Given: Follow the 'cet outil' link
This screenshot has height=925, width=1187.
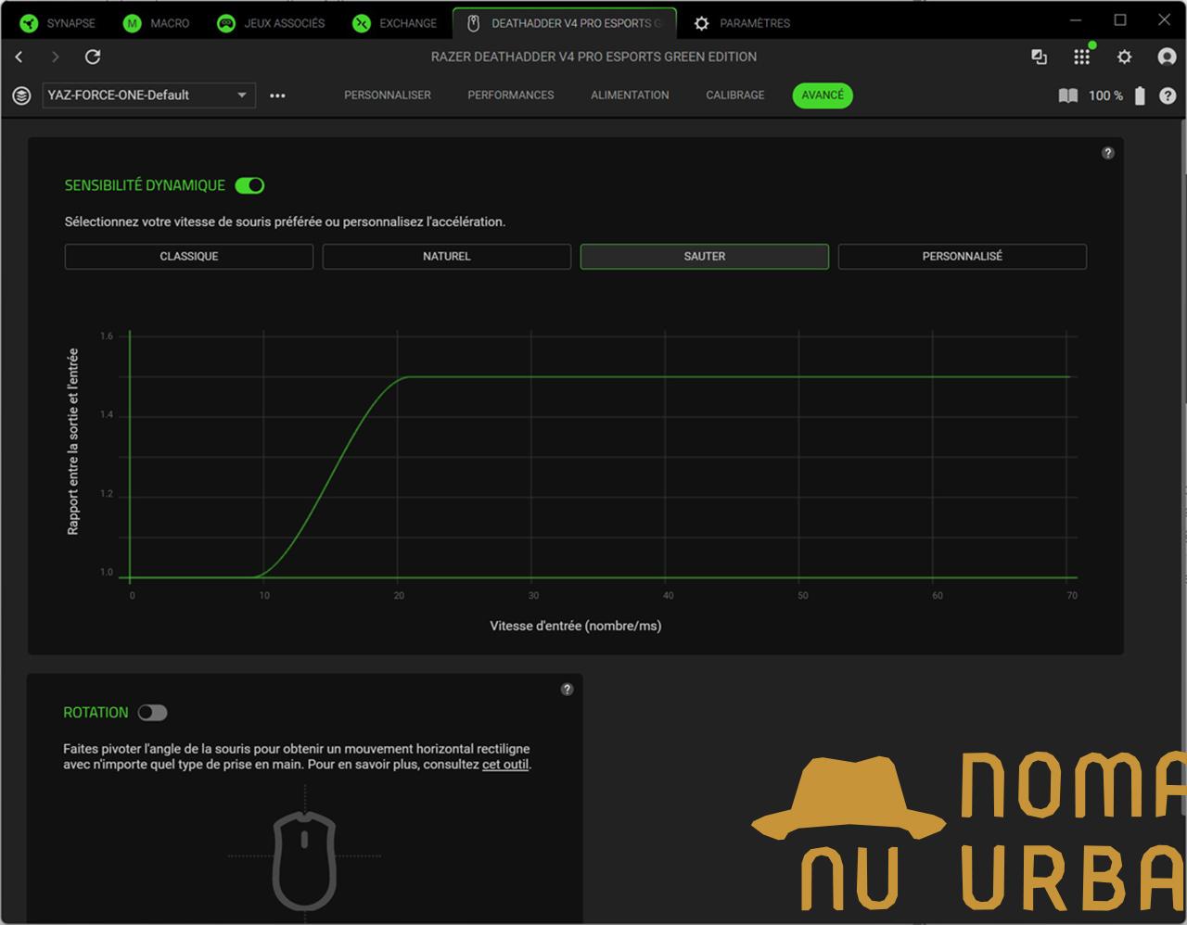Looking at the screenshot, I should click(x=504, y=765).
